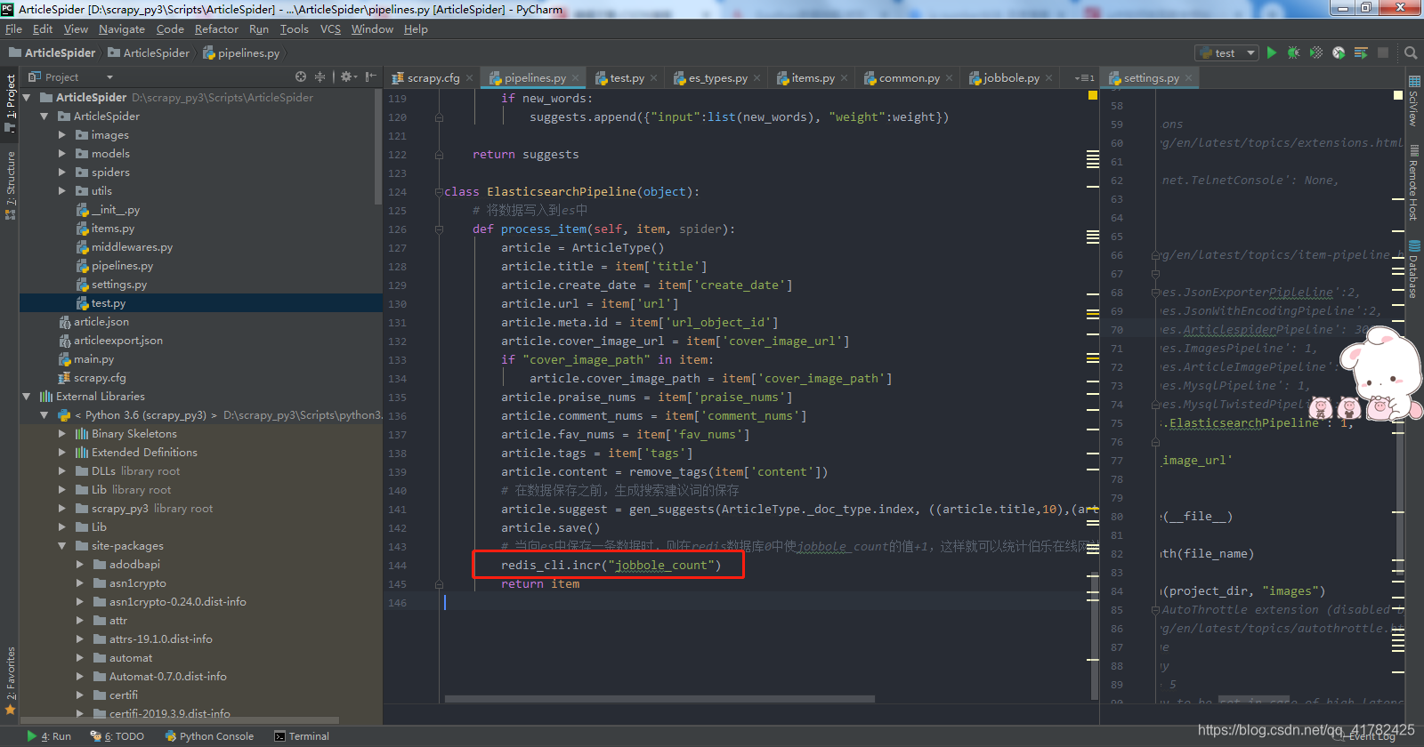Image resolution: width=1424 pixels, height=747 pixels.
Task: Collapse the site-packages folder
Action: pos(62,546)
